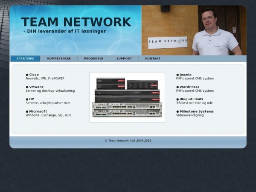Click the Cisco firewall stack product image

tap(127, 97)
